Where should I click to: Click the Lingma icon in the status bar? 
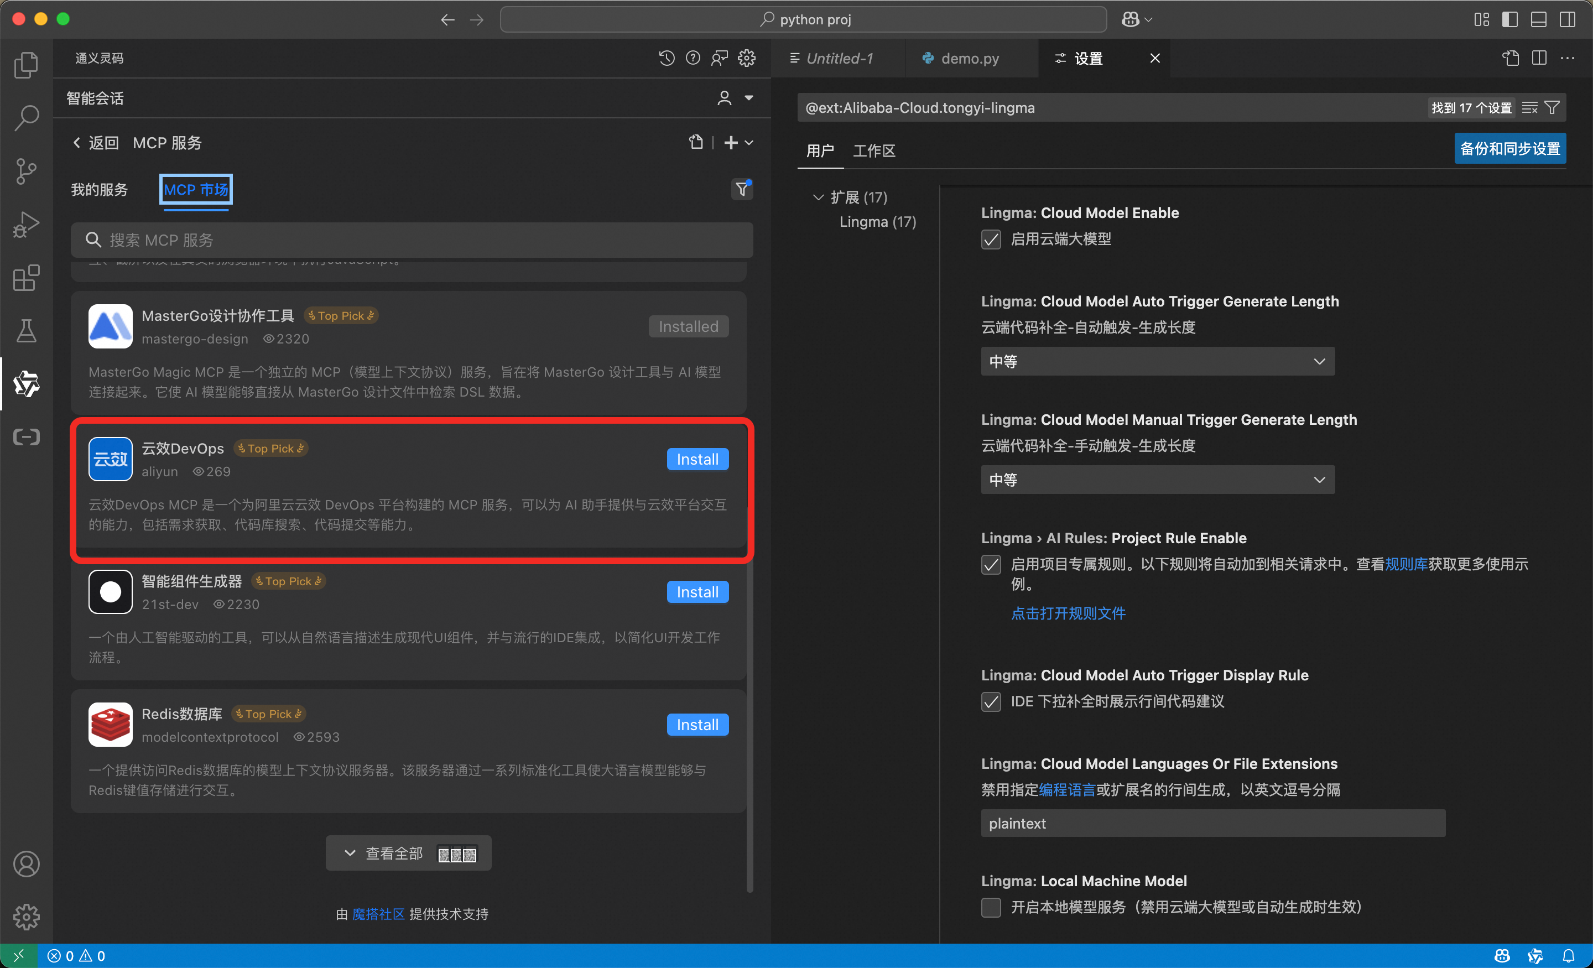coord(1535,956)
